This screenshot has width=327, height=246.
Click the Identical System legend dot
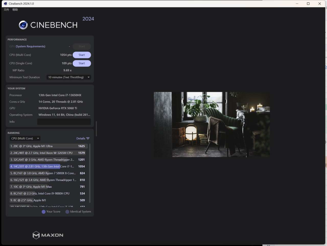pos(67,212)
